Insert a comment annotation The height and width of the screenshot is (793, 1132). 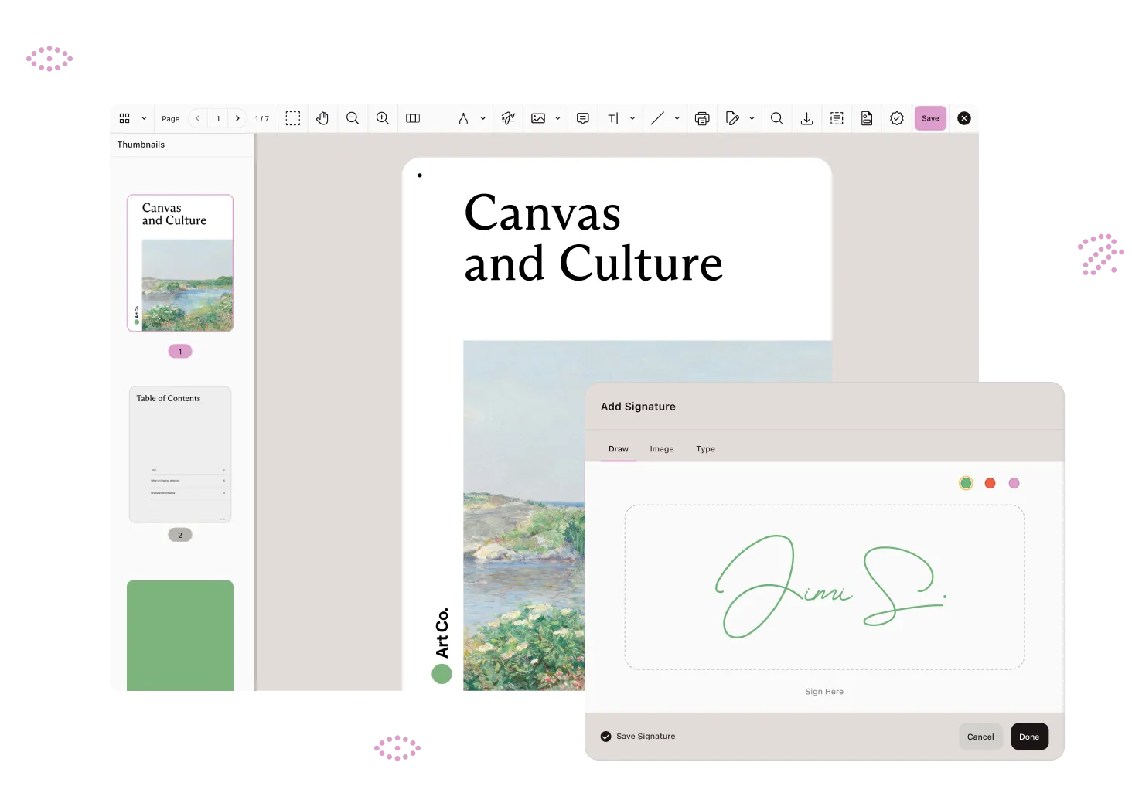(x=582, y=118)
